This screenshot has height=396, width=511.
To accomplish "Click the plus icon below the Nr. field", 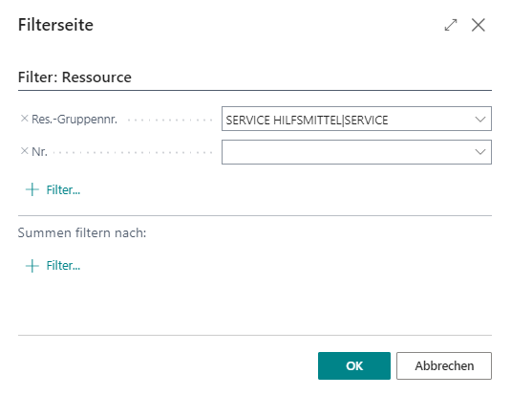I will pos(32,189).
